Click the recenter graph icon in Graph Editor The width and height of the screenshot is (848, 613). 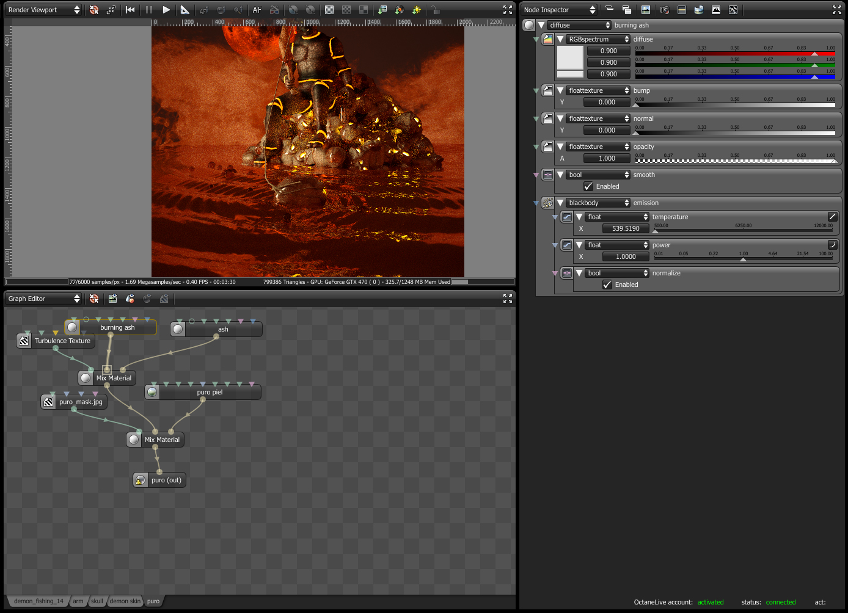(x=94, y=299)
